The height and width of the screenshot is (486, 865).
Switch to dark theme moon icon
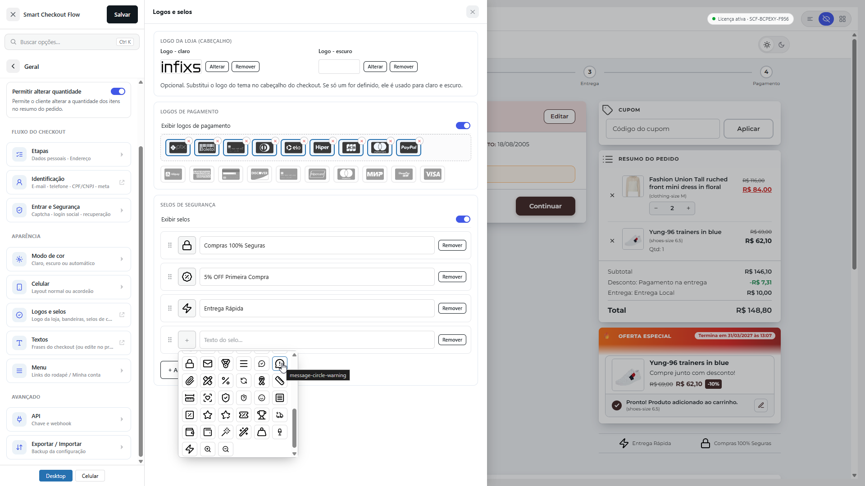[x=782, y=45]
